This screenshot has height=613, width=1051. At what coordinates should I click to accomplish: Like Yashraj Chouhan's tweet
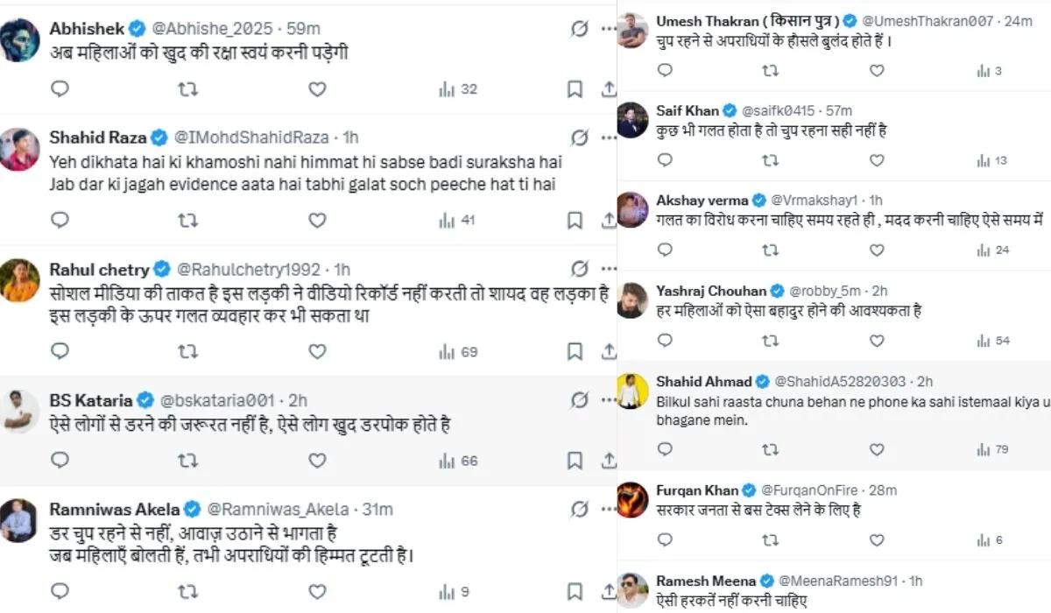click(x=877, y=341)
